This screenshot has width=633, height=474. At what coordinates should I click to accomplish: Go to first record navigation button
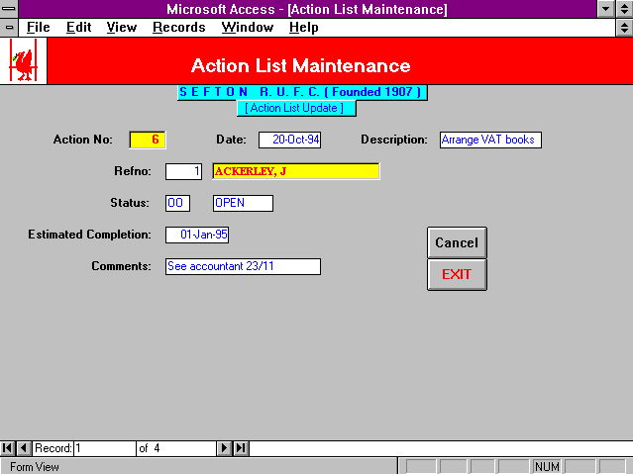[7, 448]
